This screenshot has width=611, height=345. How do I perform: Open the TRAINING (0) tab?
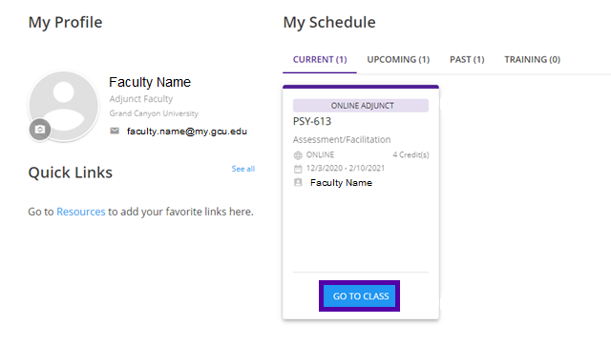[x=533, y=59]
